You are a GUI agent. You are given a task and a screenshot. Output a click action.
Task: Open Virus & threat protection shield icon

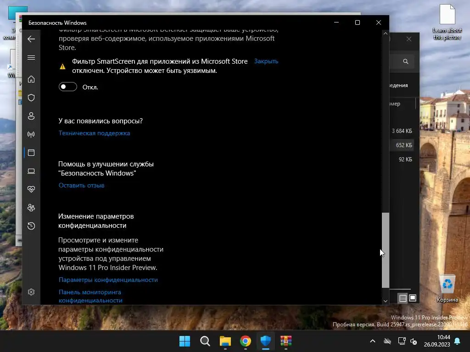[x=31, y=98]
